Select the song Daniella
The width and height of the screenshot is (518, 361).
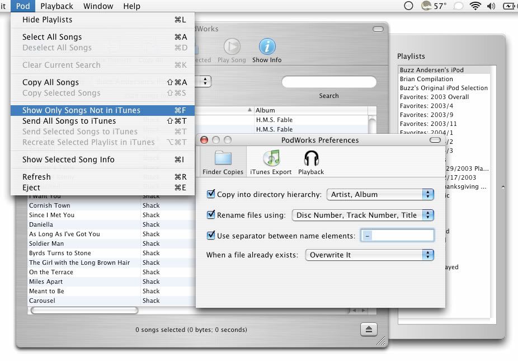(x=111, y=224)
